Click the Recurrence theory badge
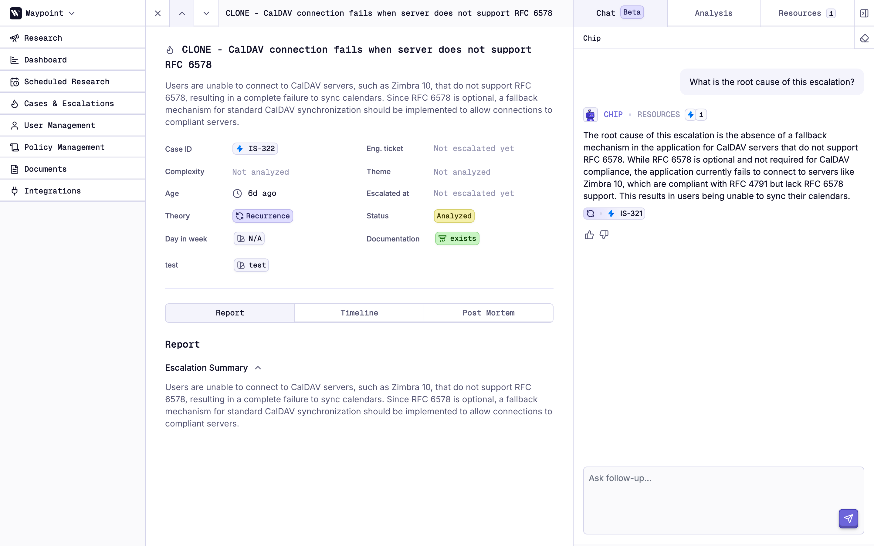 pos(263,216)
